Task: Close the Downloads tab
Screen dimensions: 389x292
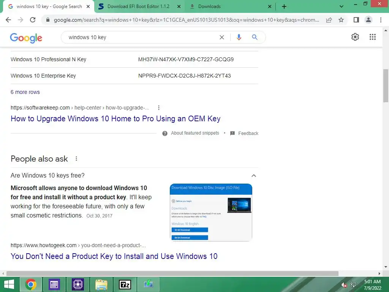Action: [x=270, y=6]
